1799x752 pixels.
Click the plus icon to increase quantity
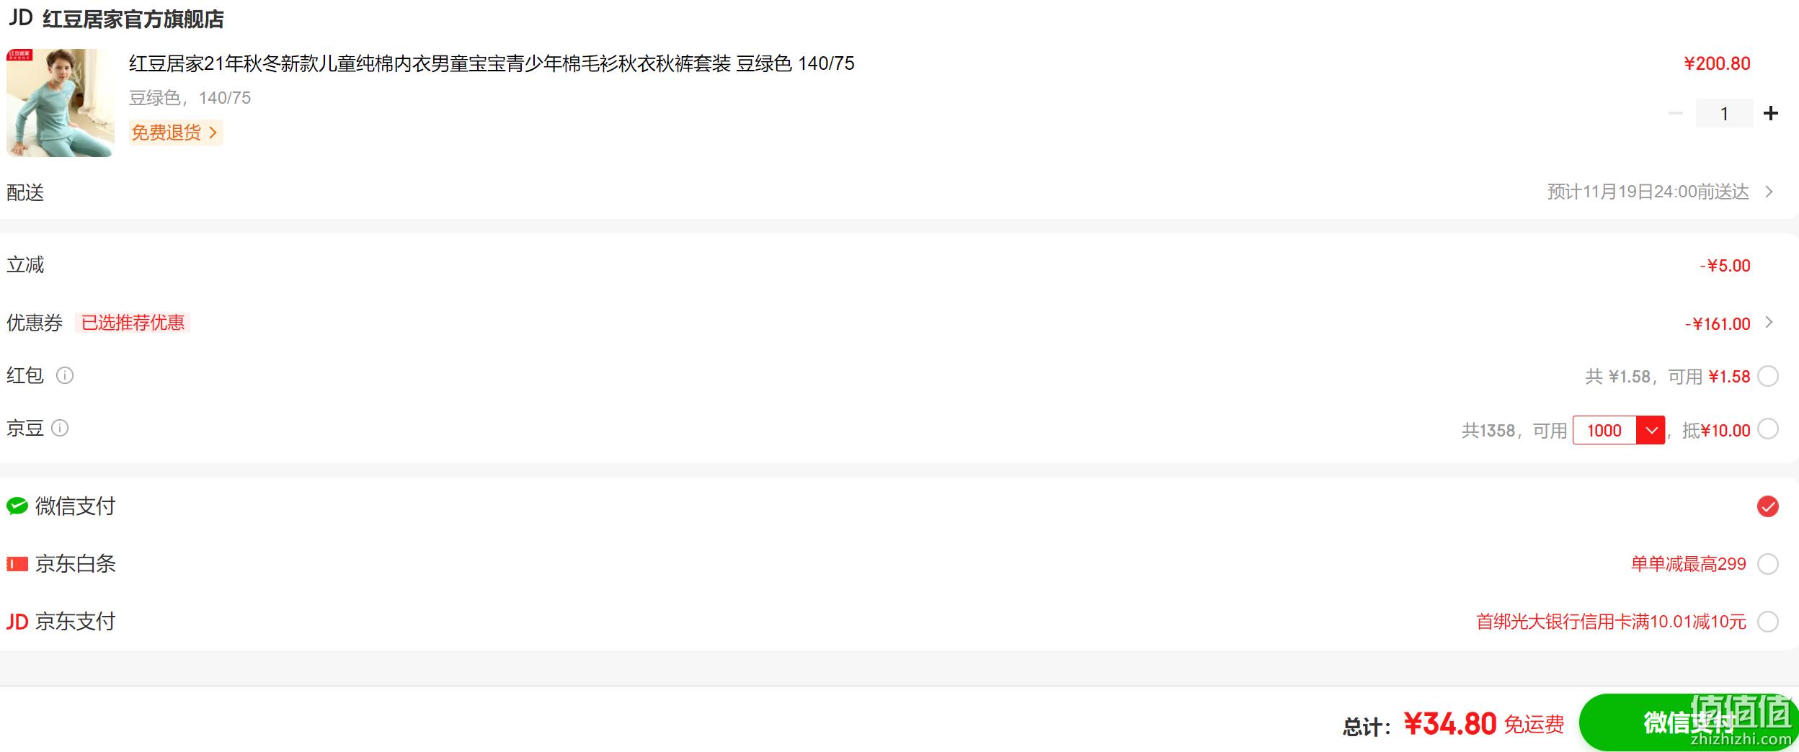click(1770, 113)
